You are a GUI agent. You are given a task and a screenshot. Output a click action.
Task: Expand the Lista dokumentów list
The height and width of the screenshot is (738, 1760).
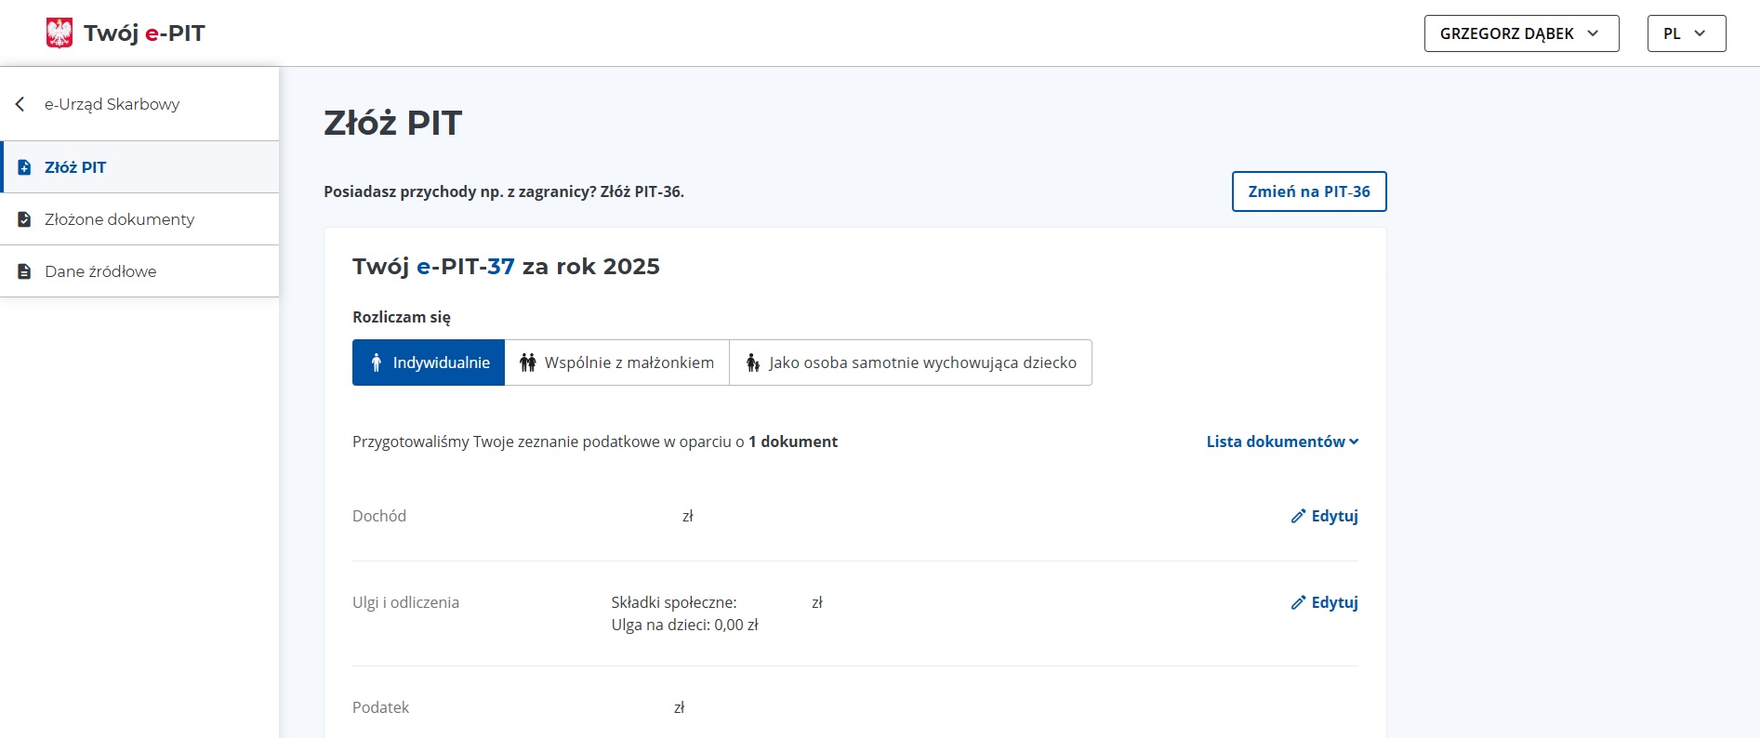[x=1282, y=441]
